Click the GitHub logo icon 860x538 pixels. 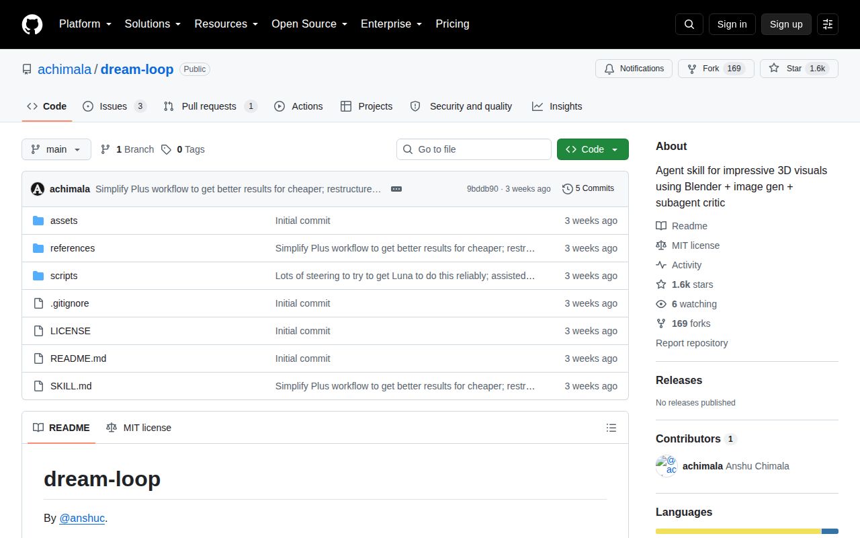32,24
